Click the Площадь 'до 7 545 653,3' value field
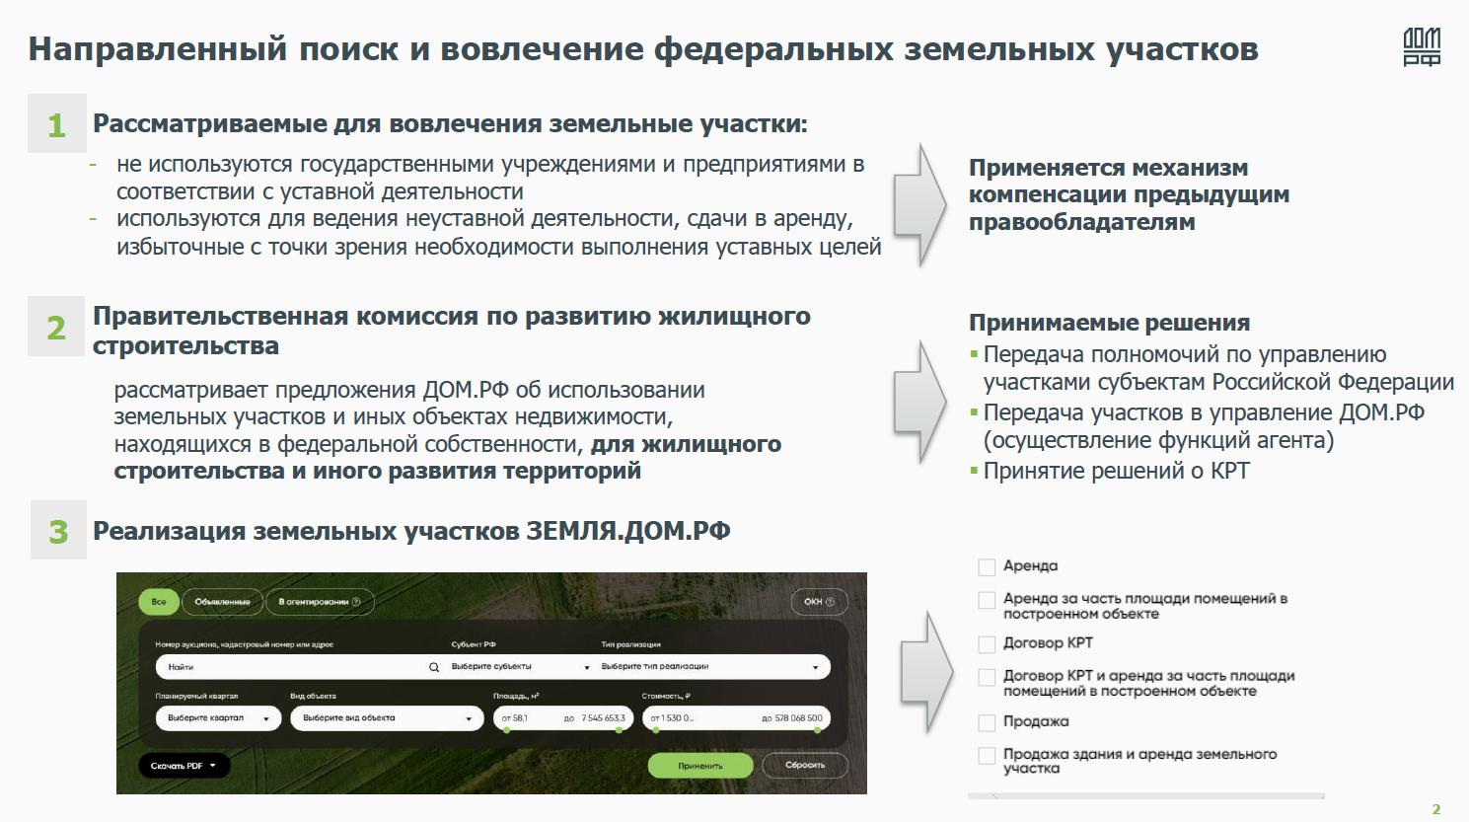This screenshot has width=1469, height=822. tap(596, 718)
